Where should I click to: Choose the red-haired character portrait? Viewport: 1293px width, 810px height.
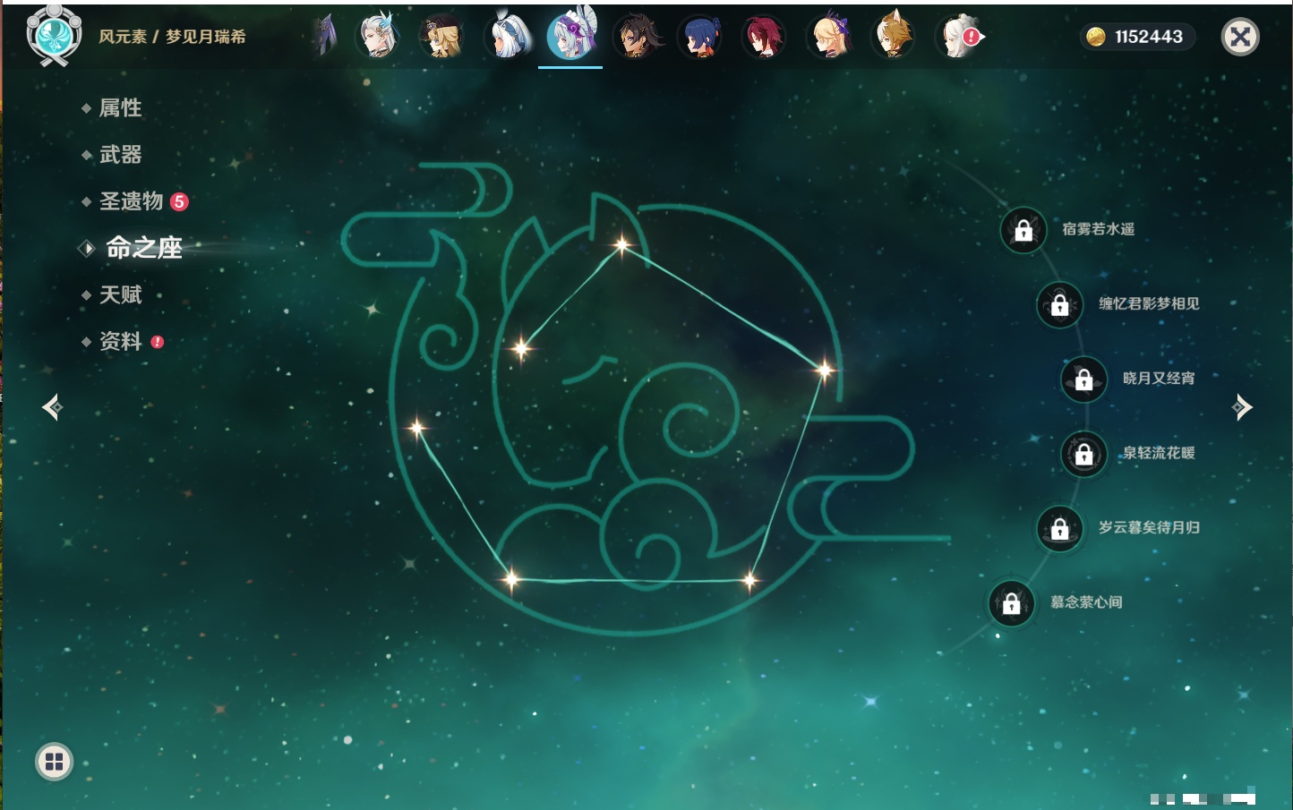tap(764, 37)
